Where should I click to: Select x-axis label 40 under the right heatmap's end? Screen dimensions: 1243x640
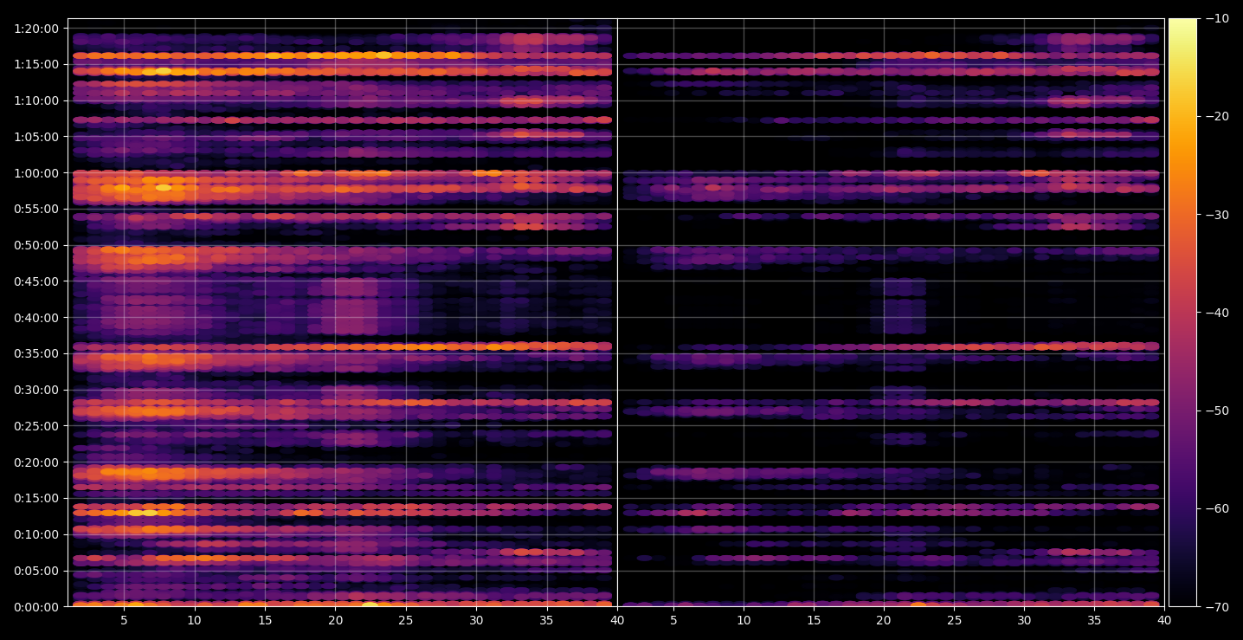click(x=1164, y=620)
